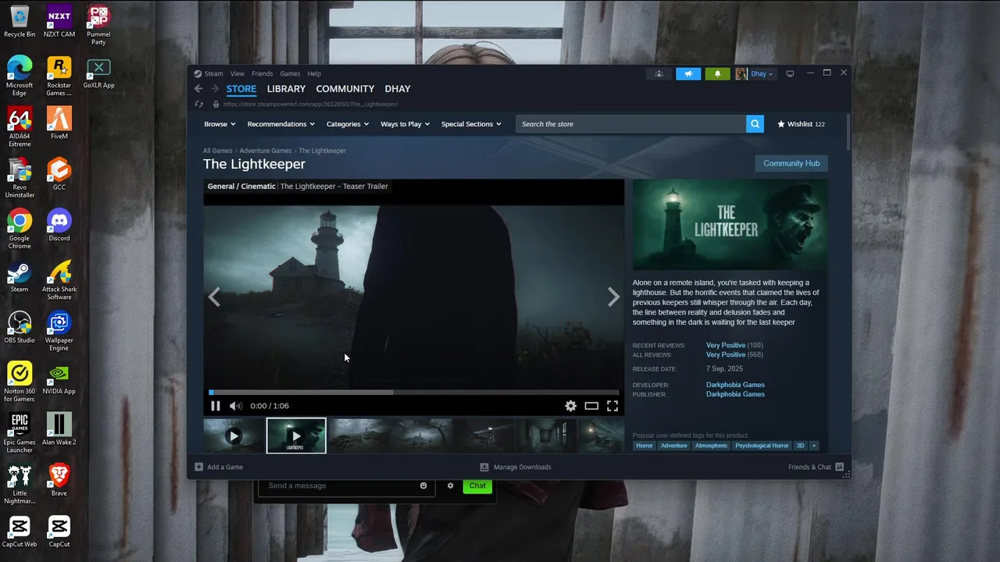Go back with the Steam back arrow
This screenshot has height=562, width=1000.
click(x=198, y=89)
